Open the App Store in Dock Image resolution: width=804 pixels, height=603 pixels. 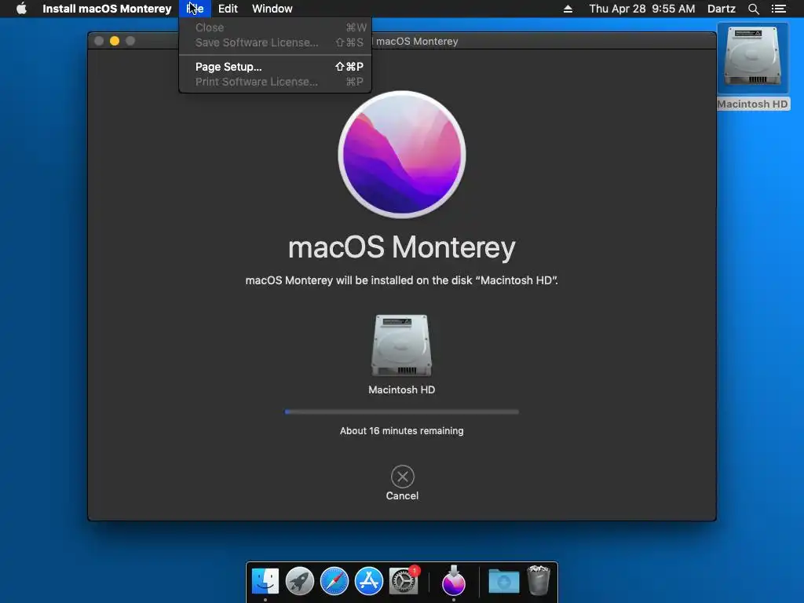pos(369,581)
